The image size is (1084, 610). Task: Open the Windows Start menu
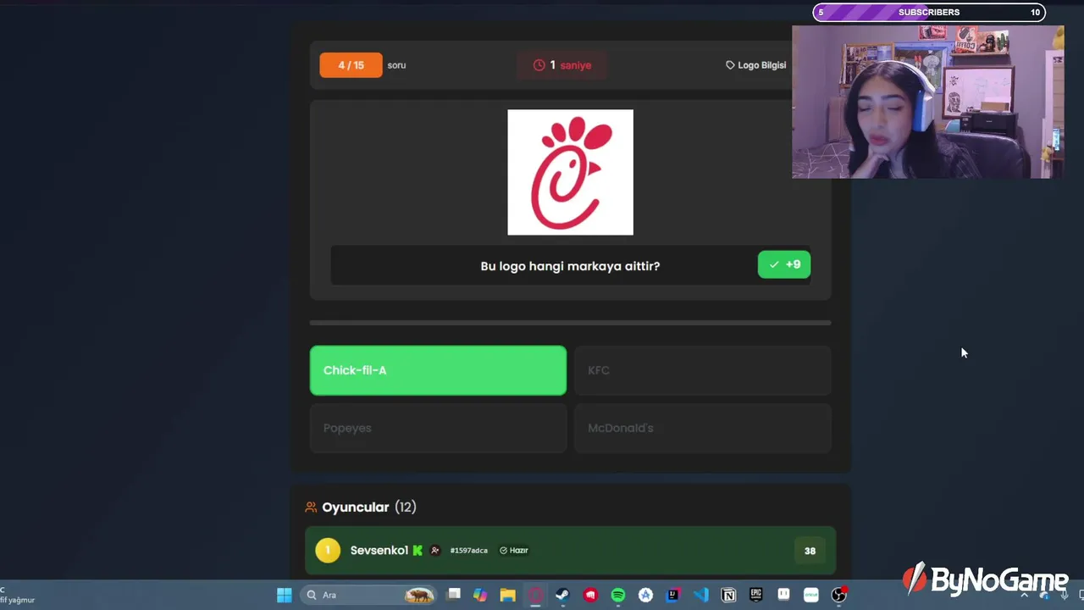(285, 595)
